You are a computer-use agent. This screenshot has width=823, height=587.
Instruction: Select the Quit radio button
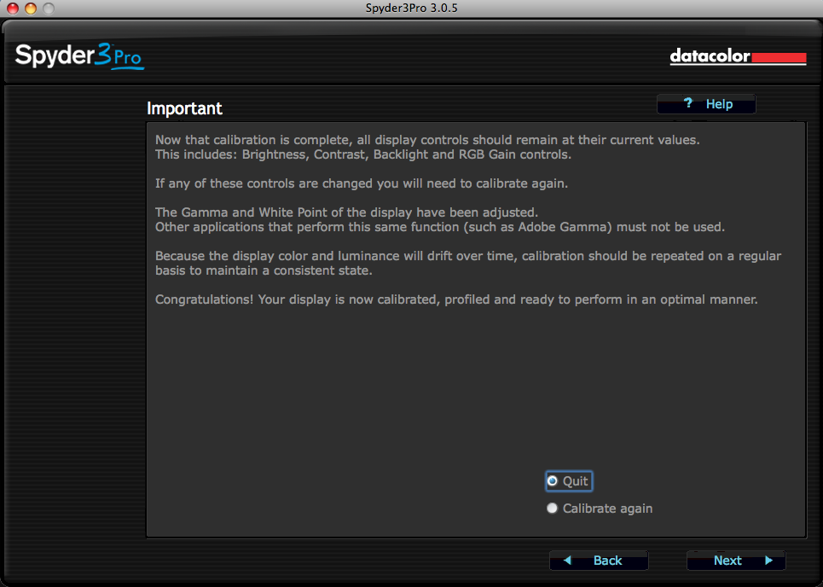click(x=553, y=481)
